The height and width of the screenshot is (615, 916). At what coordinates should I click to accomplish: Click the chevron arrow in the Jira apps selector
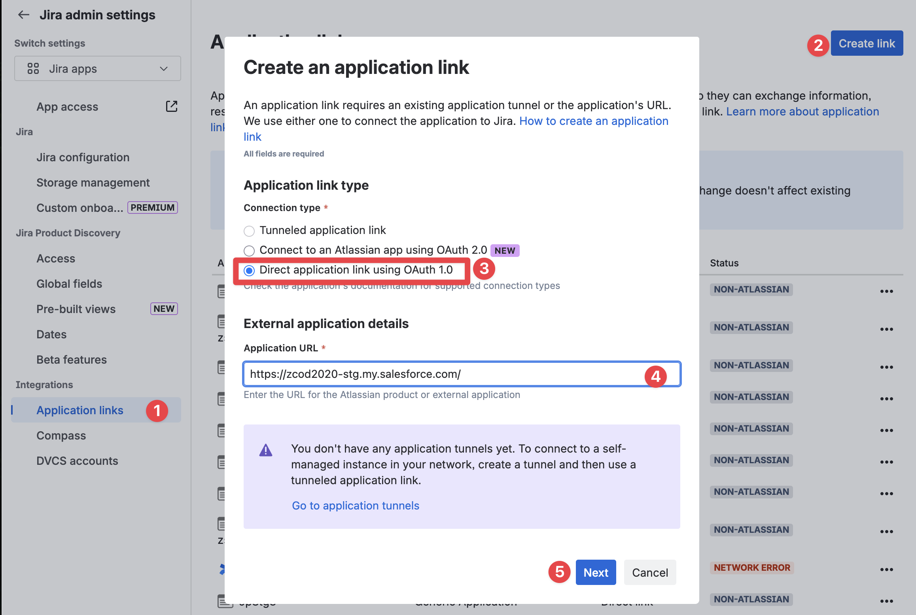164,69
